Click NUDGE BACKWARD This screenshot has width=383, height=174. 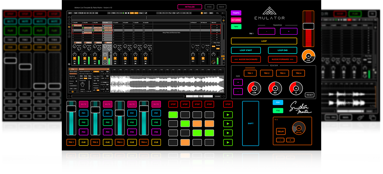246,59
